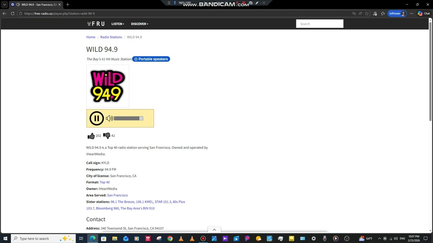Viewport: 433px width, 243px height.
Task: Expand the LISTEN dropdown menu
Action: pos(118,24)
